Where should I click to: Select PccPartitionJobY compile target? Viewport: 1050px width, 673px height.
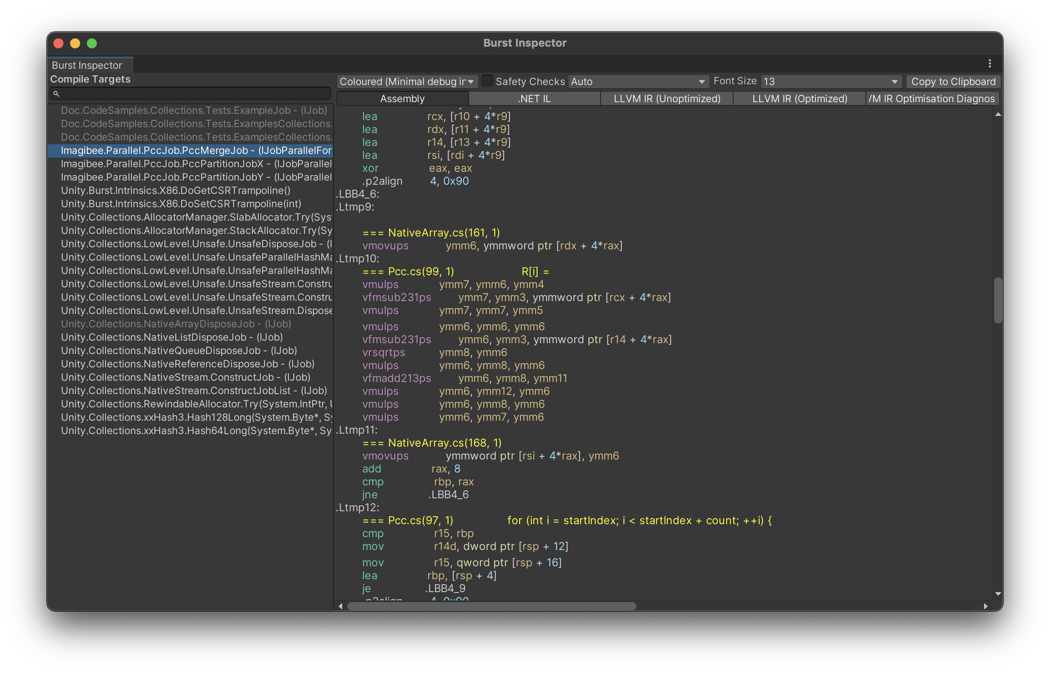coord(190,177)
